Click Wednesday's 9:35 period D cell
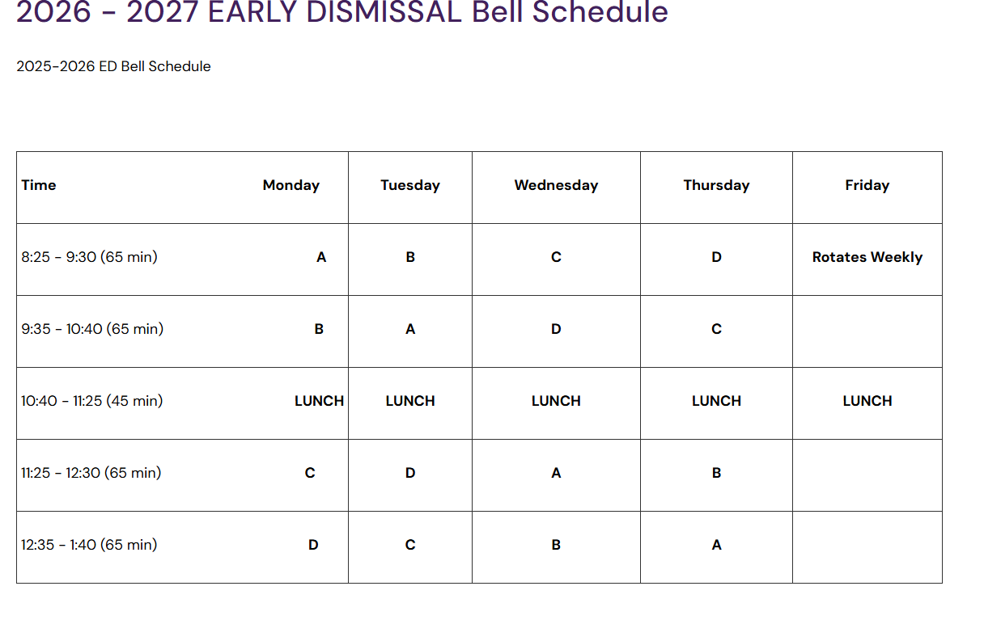The width and height of the screenshot is (1001, 620). point(556,329)
